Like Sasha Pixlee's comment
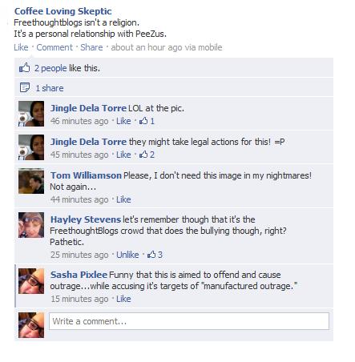This screenshot has height=362, width=355. [x=123, y=299]
